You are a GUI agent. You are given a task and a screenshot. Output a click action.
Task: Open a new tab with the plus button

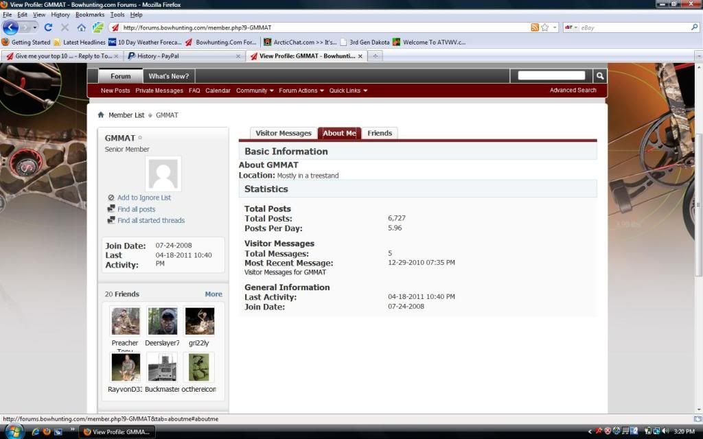(376, 56)
